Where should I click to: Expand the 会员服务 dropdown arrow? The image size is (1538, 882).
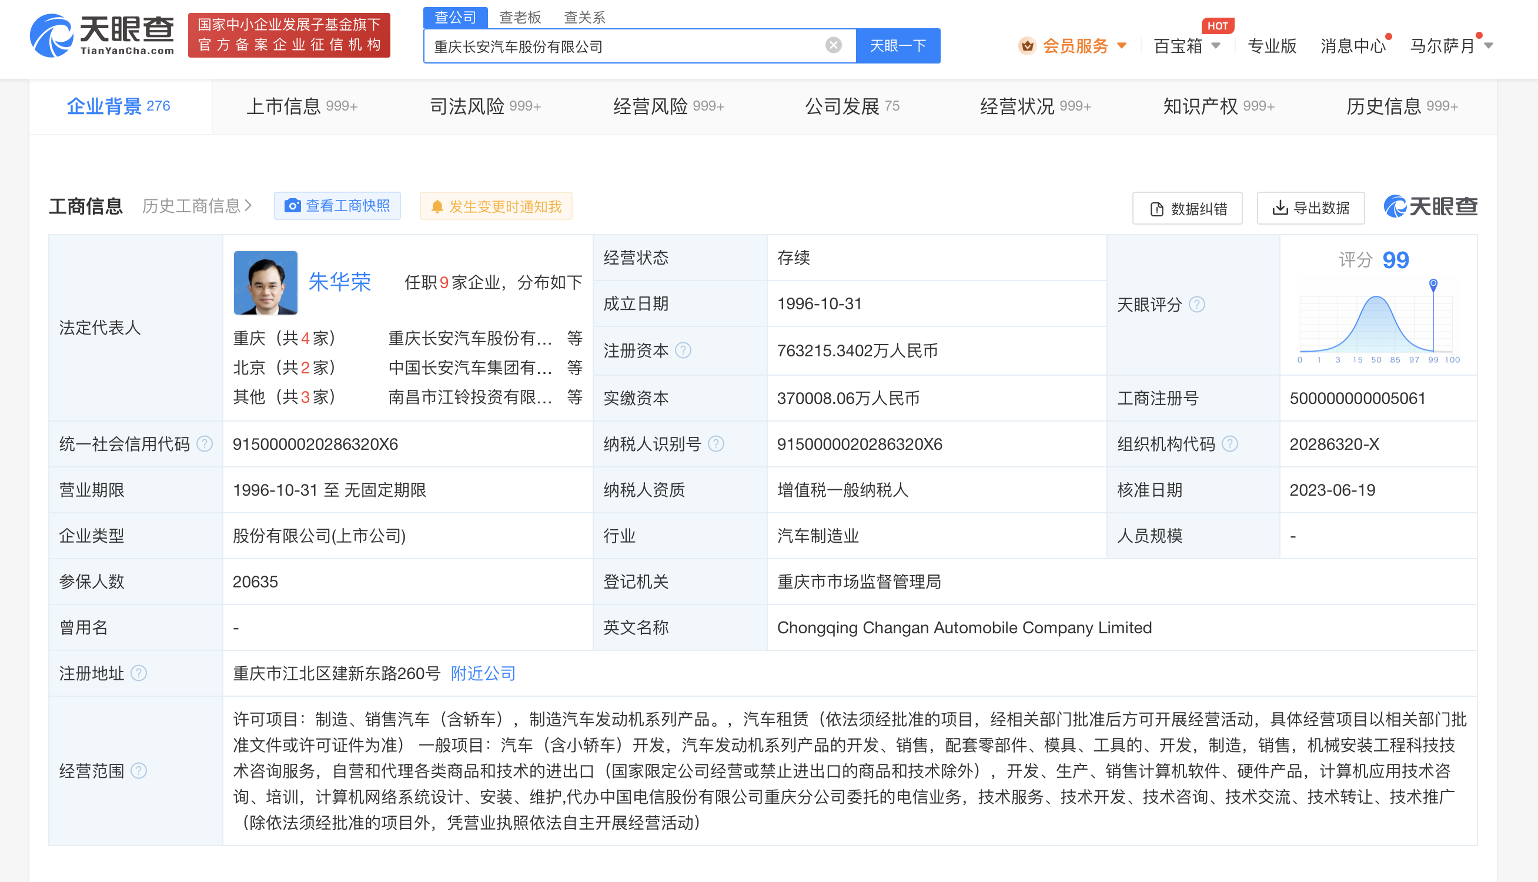(1122, 46)
